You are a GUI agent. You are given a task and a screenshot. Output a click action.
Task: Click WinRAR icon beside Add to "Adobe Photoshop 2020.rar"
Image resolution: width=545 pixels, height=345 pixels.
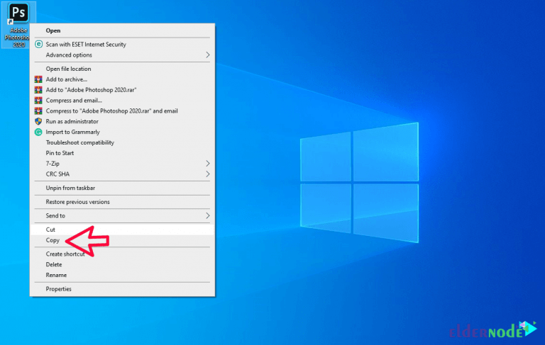(x=38, y=90)
